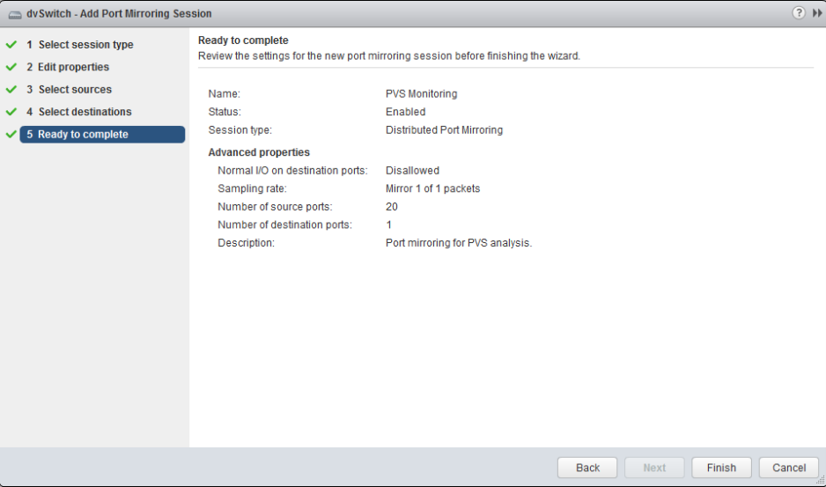Click green checkmark beside Select destinations
Viewport: 826px width, 487px height.
(x=11, y=112)
